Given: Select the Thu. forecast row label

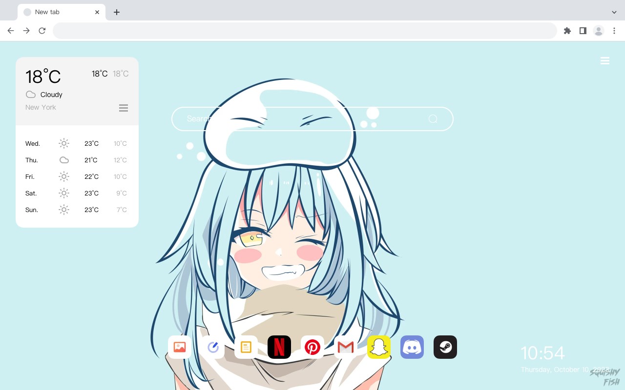Looking at the screenshot, I should coord(32,160).
